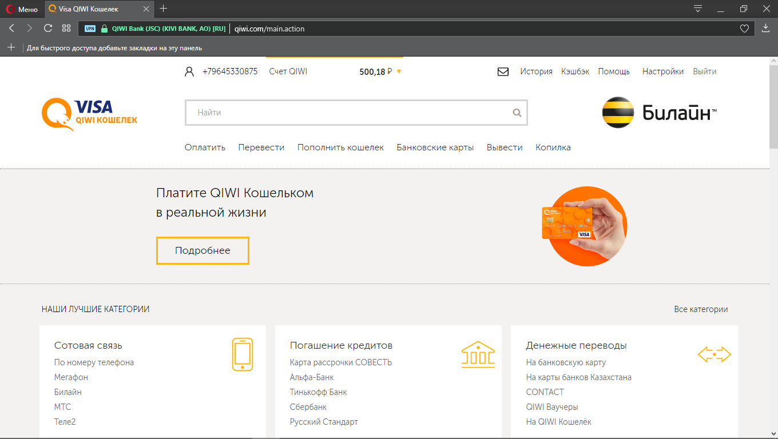Open account with phone number +79645330875

pyautogui.click(x=230, y=71)
